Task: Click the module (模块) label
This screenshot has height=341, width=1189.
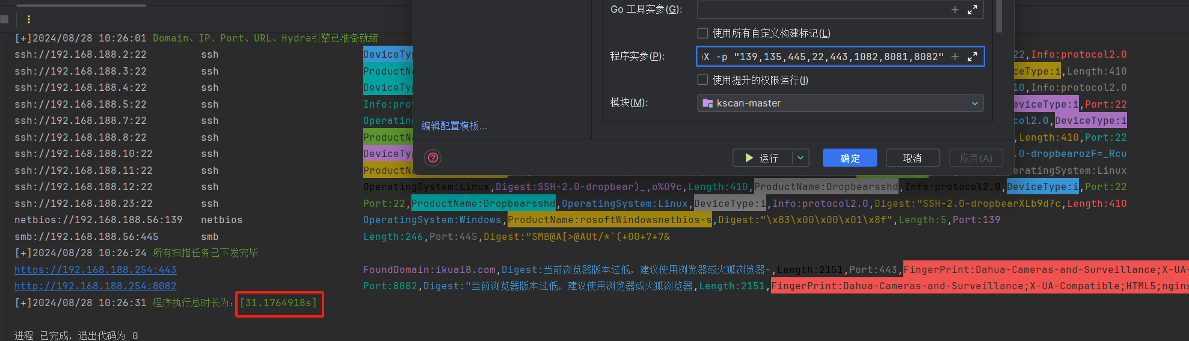Action: click(x=629, y=103)
